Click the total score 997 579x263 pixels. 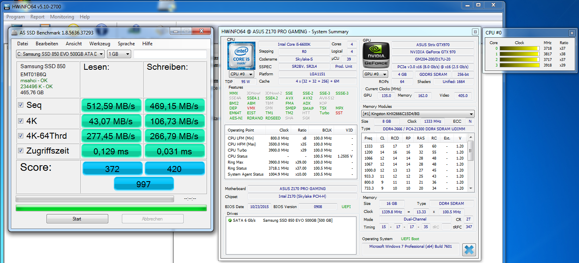pyautogui.click(x=144, y=184)
